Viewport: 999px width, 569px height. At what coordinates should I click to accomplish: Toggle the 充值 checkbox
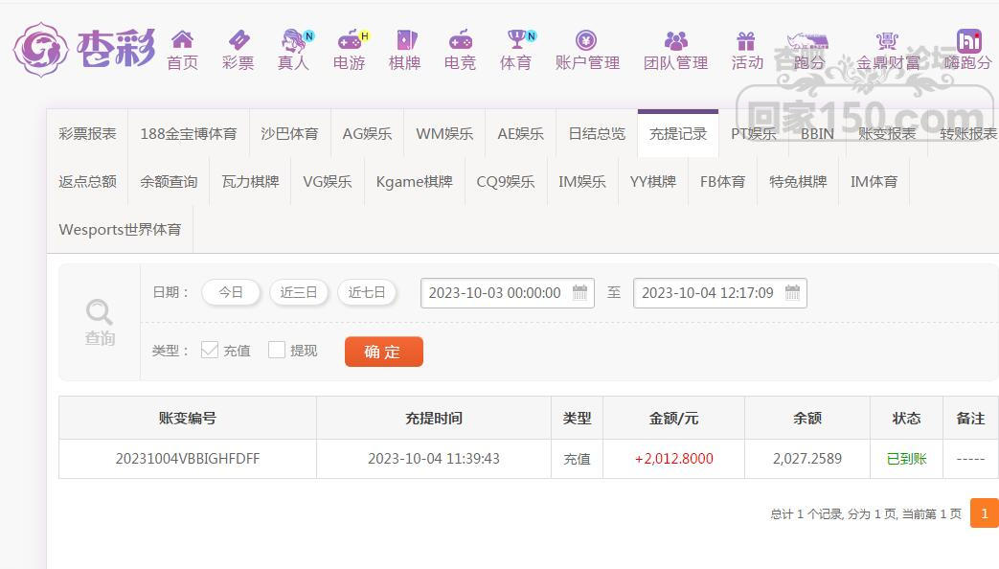[x=210, y=351]
